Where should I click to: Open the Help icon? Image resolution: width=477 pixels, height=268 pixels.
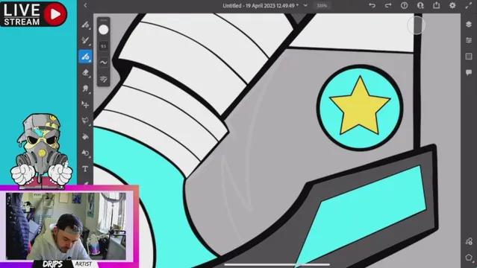point(405,5)
